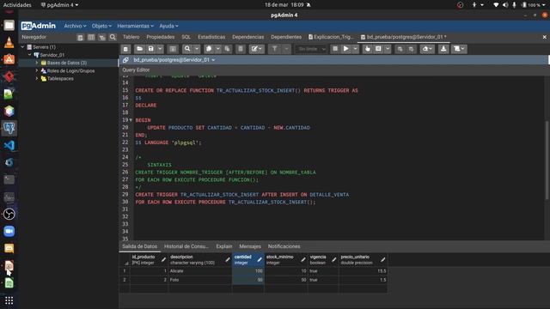Open Visual Studio Code from the dock

[9, 145]
